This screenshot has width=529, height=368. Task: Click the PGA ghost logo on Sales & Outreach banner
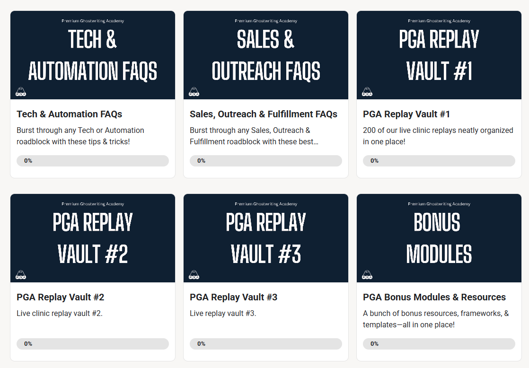194,92
